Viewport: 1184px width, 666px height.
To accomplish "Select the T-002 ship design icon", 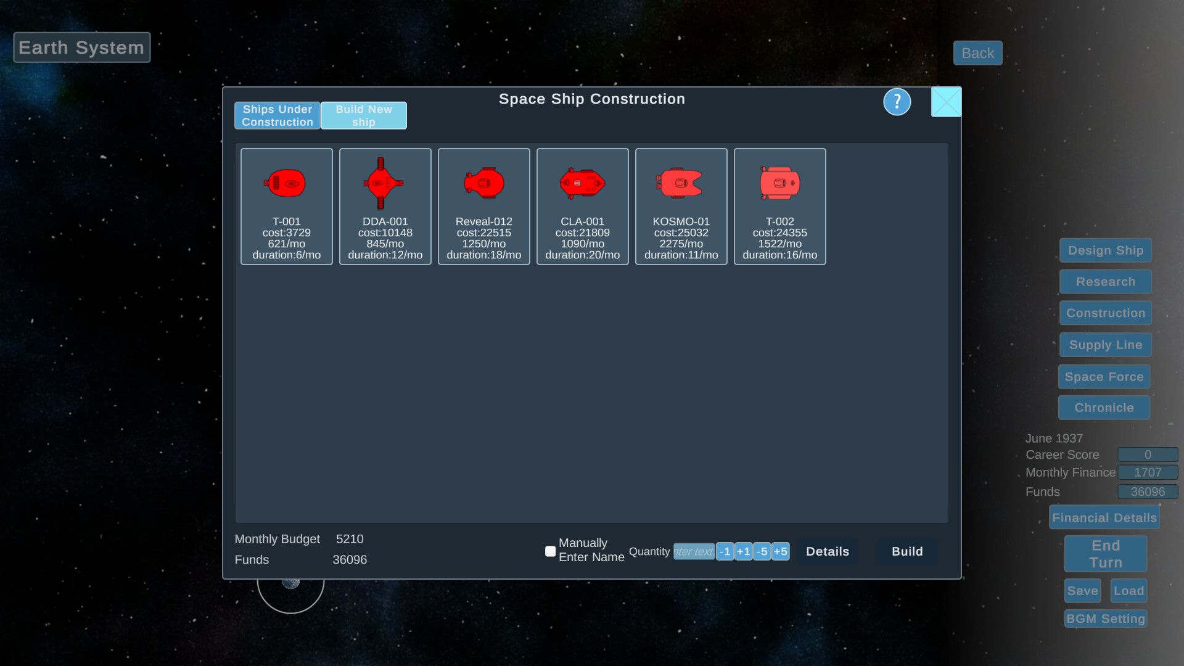I will 779,183.
